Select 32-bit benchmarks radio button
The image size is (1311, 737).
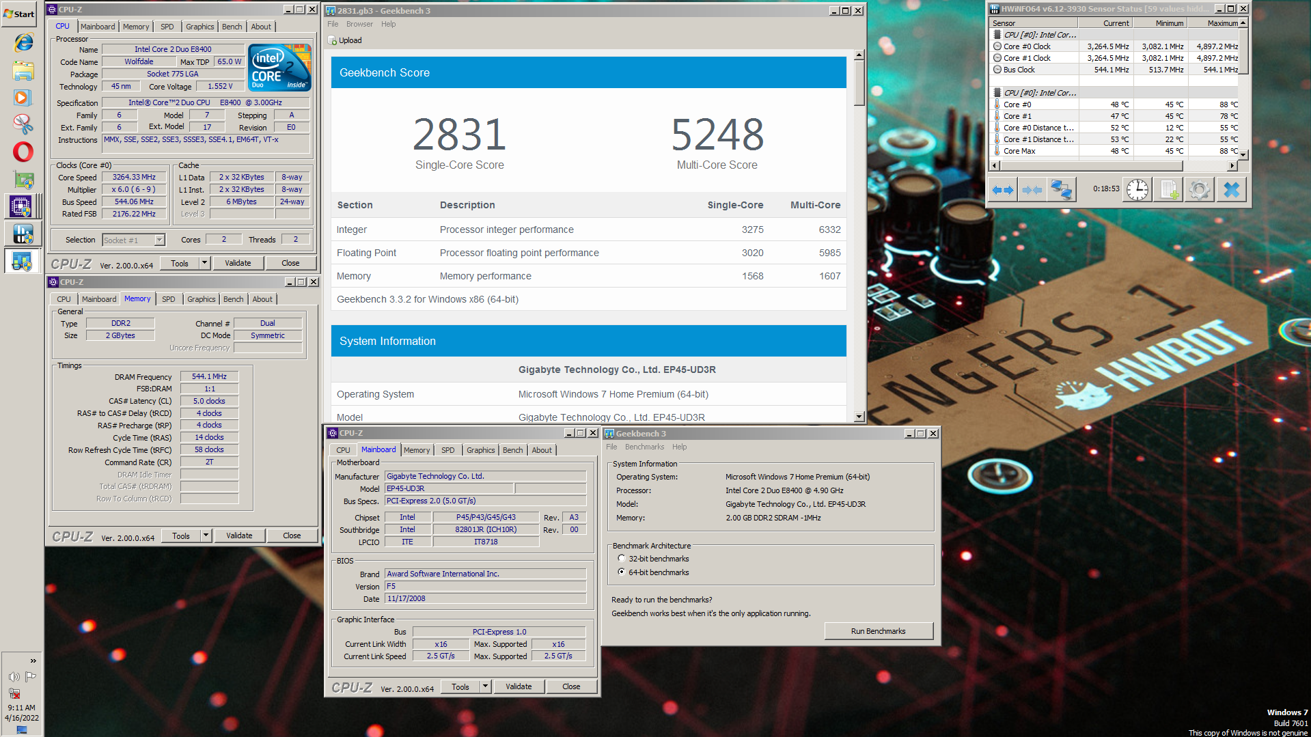click(x=621, y=559)
